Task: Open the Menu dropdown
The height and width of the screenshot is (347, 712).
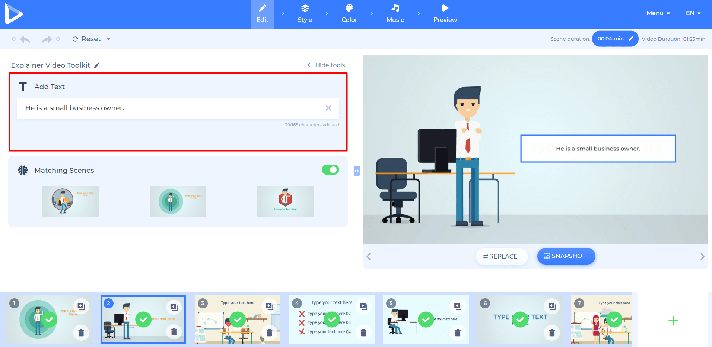Action: (658, 13)
